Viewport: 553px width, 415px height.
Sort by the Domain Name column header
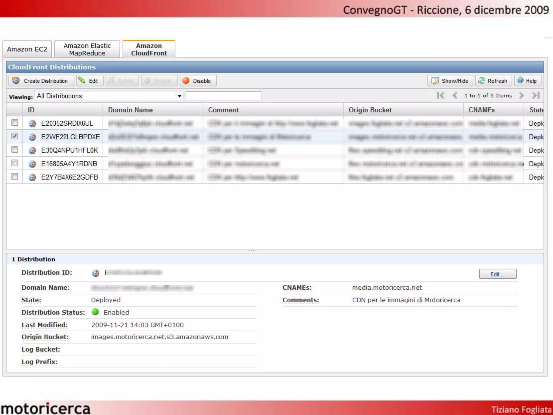click(x=153, y=110)
